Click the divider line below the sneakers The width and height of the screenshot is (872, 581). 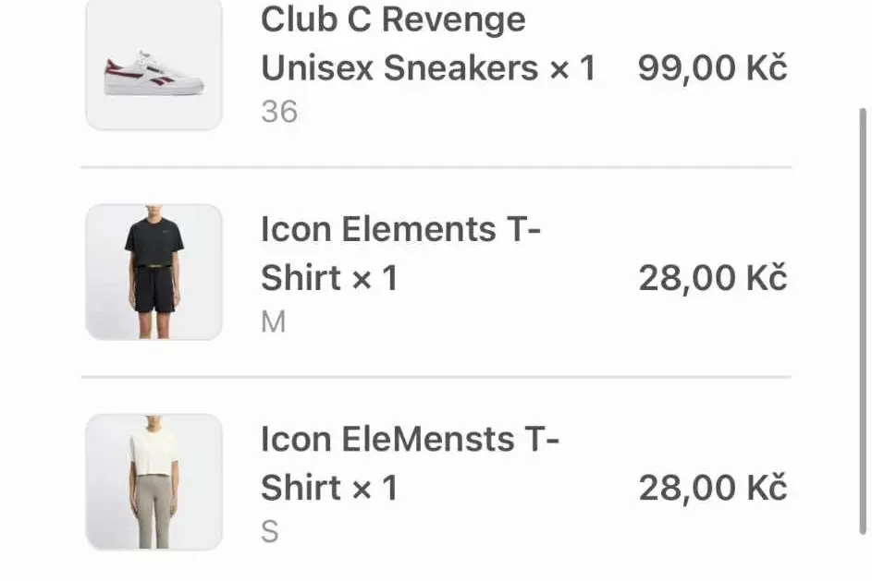point(436,166)
